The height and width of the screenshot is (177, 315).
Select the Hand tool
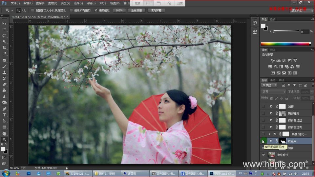point(4,133)
